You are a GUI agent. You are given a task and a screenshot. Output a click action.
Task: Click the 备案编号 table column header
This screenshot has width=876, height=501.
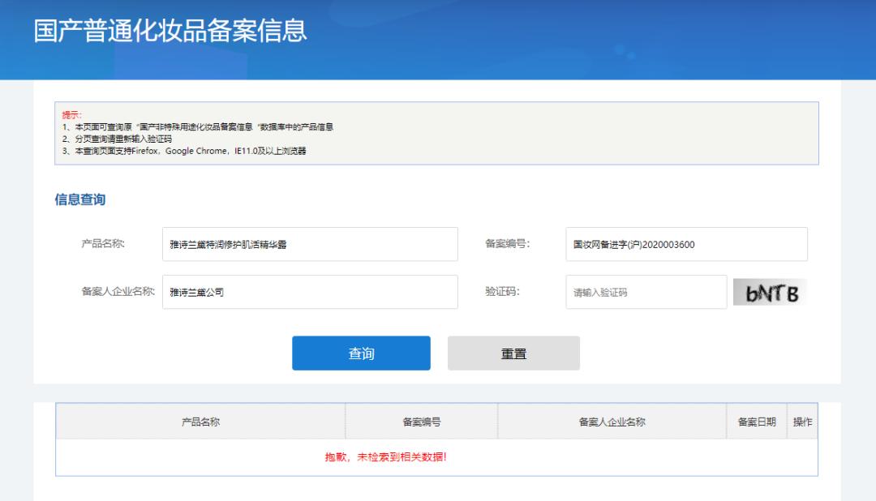[421, 422]
